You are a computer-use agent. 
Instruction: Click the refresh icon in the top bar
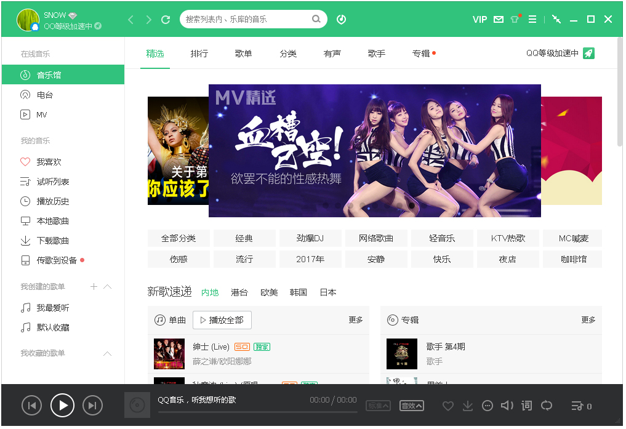pyautogui.click(x=166, y=20)
